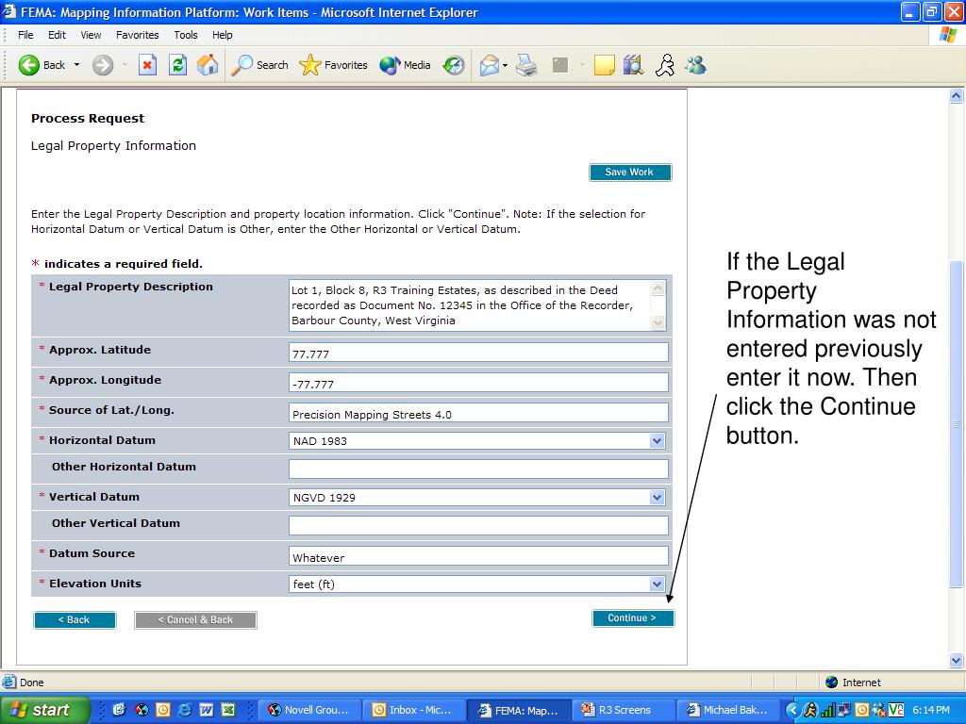
Task: Click the Datum Source field
Action: point(478,556)
